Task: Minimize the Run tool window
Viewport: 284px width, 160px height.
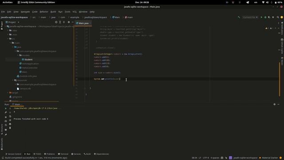Action: tap(278, 104)
